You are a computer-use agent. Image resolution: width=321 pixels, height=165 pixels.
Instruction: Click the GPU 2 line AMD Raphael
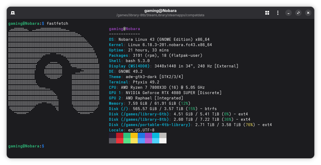(146, 98)
